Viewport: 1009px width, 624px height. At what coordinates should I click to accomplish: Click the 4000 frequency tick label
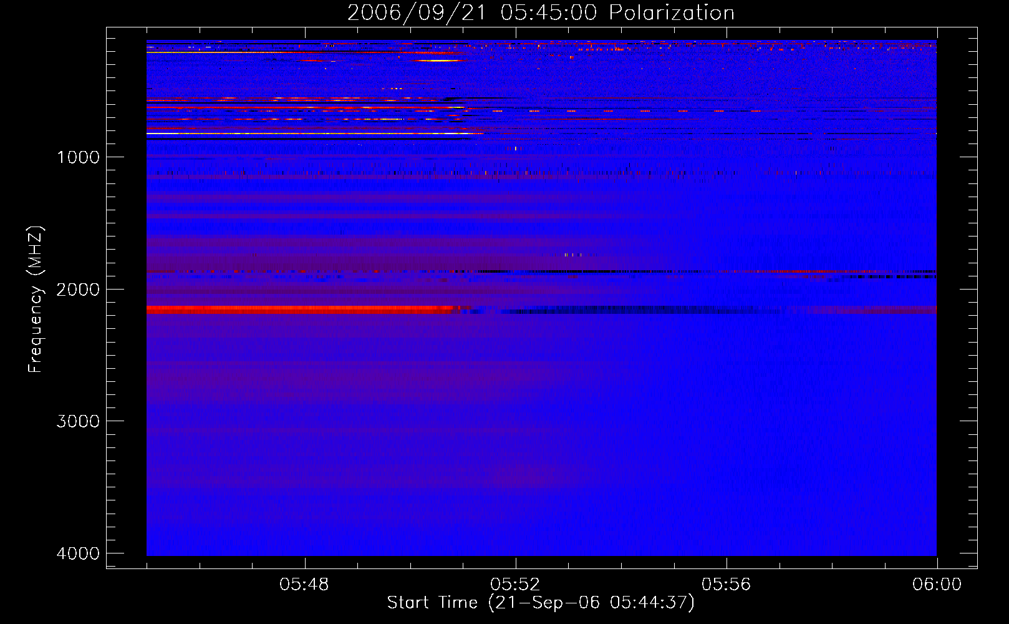click(78, 553)
